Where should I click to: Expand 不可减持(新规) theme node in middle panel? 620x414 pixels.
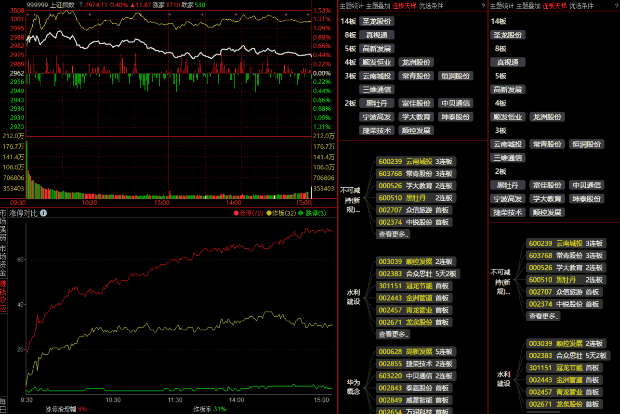coord(350,200)
